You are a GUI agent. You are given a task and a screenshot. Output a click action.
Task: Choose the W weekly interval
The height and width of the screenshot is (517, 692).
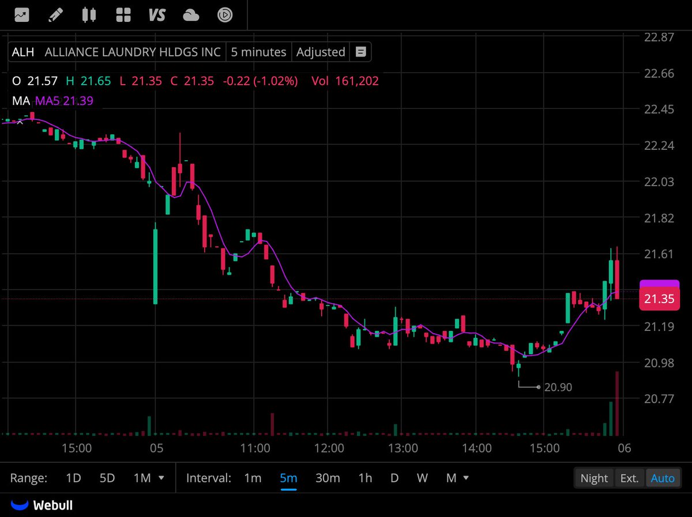pos(422,478)
